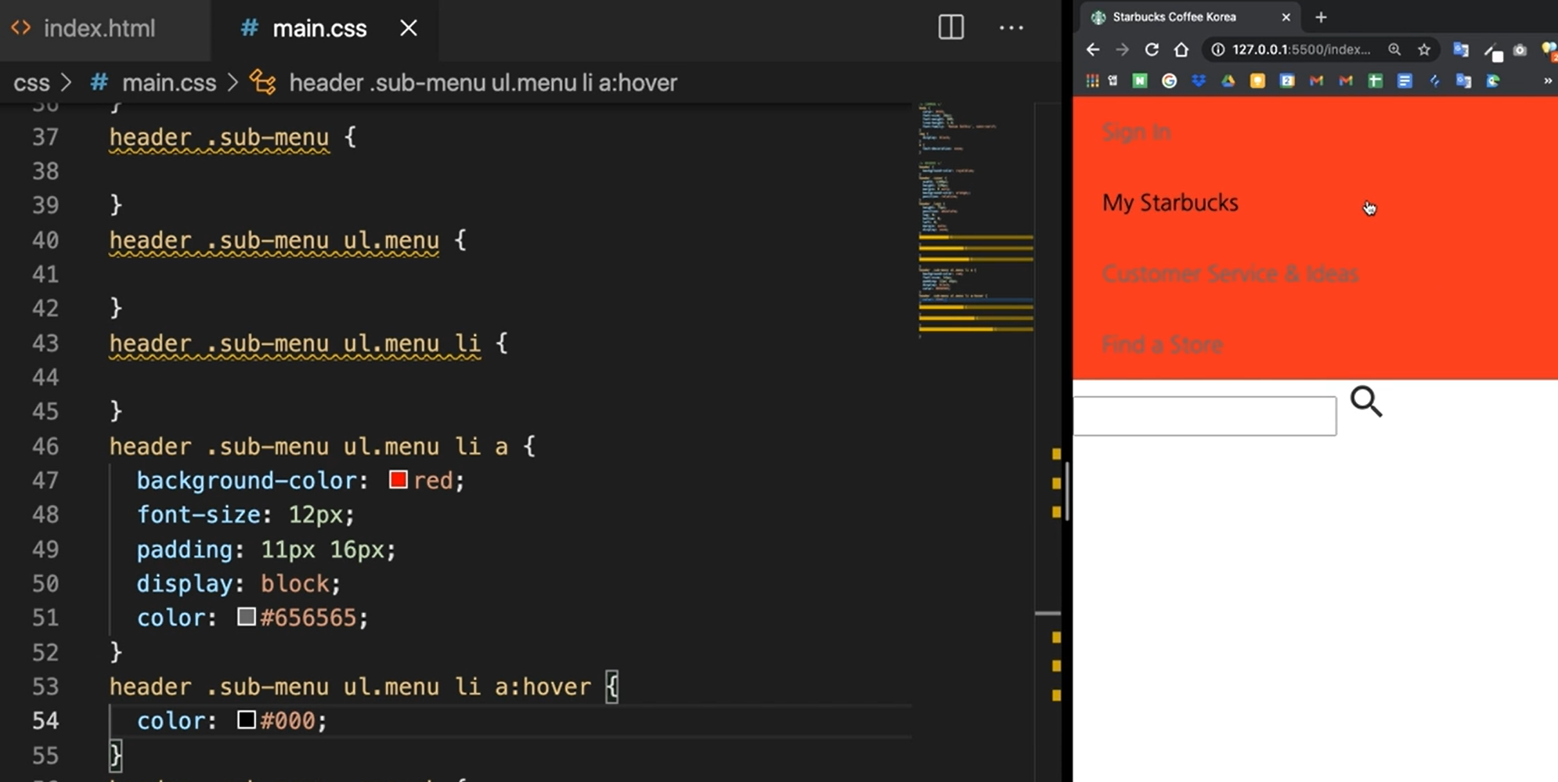Click the browser home icon
1558x782 pixels.
click(1181, 49)
